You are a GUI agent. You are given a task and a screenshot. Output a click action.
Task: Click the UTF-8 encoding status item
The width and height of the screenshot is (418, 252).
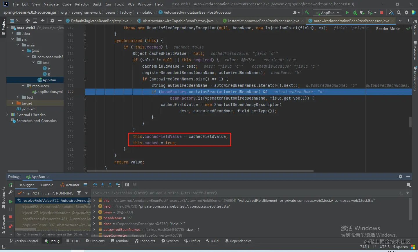click(x=385, y=247)
